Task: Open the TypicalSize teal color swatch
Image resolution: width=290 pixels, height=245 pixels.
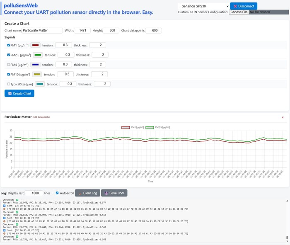Action: click(x=40, y=84)
